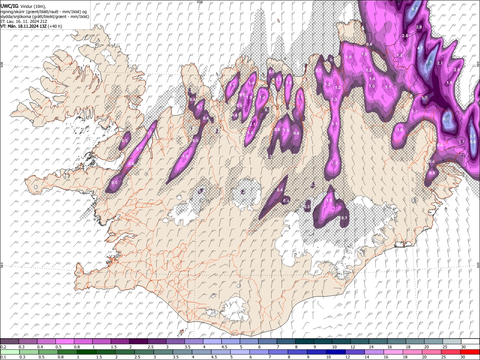Click the 1.3 precipitation value on the map
480x360 pixels.
pos(334,99)
